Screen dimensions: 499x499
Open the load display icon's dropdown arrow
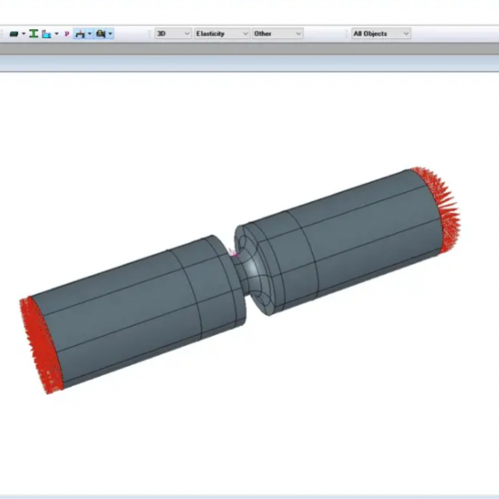90,34
